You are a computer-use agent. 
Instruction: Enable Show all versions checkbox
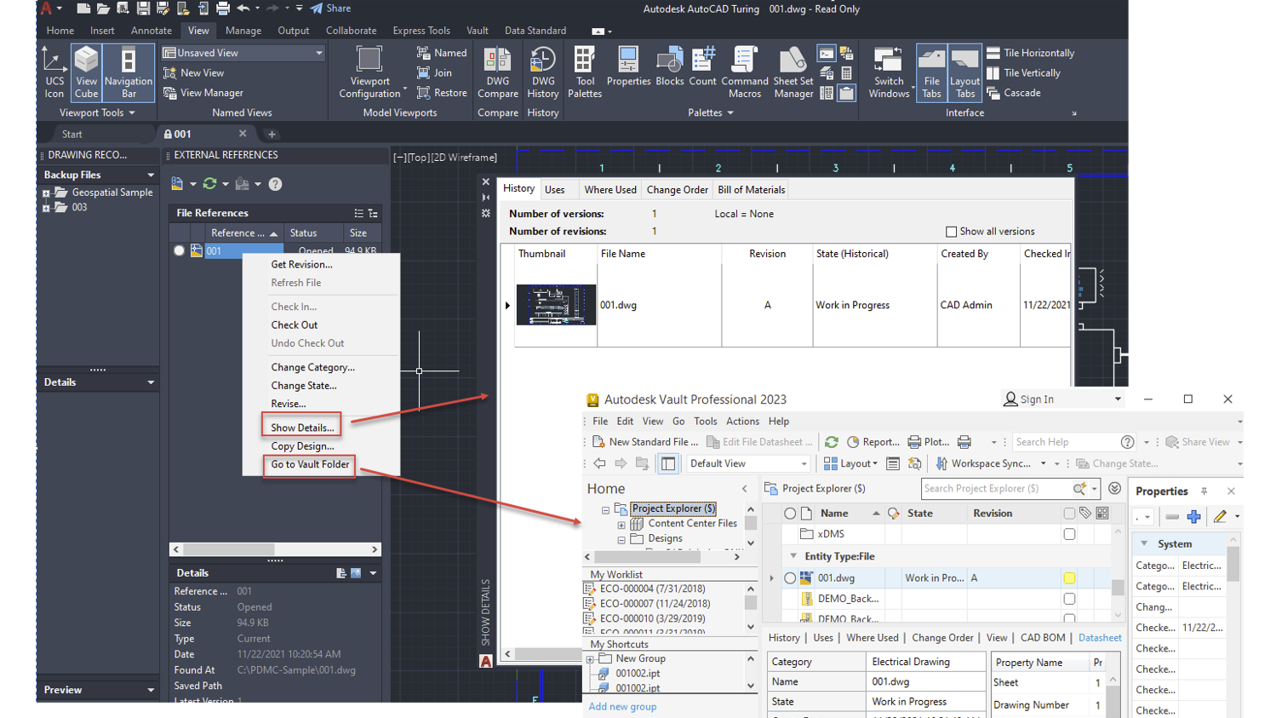click(951, 232)
